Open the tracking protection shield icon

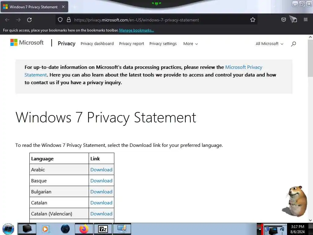click(x=60, y=20)
